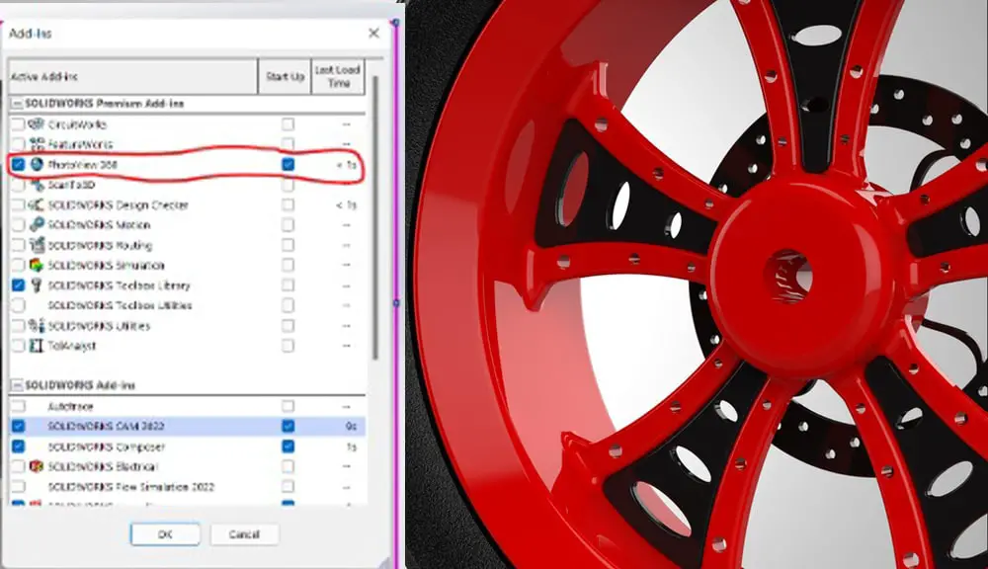The image size is (988, 569).
Task: Click the Start Up column header
Action: (x=285, y=76)
